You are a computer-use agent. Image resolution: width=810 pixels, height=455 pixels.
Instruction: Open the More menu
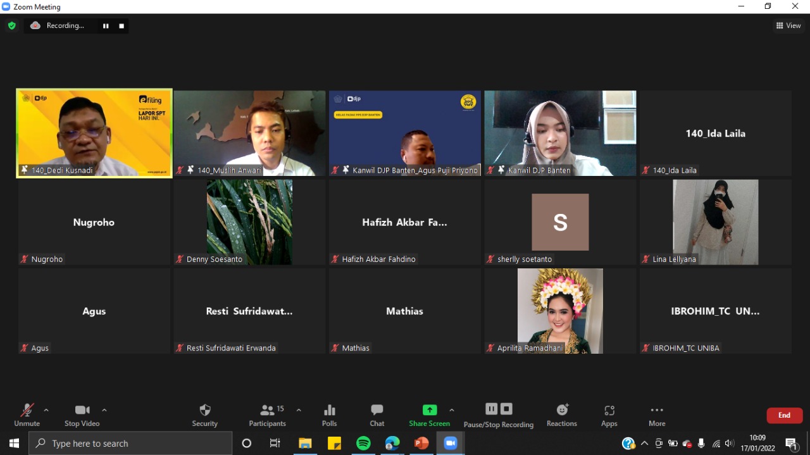coord(657,415)
